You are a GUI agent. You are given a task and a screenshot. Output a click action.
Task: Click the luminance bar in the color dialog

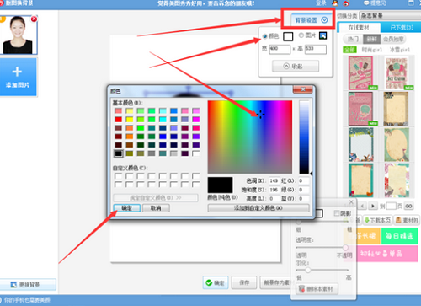304,137
